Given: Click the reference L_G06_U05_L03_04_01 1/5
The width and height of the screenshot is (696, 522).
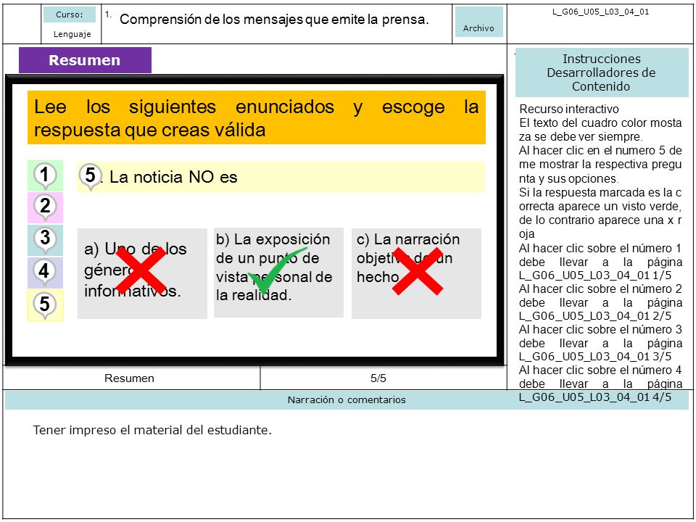Looking at the screenshot, I should [x=595, y=275].
